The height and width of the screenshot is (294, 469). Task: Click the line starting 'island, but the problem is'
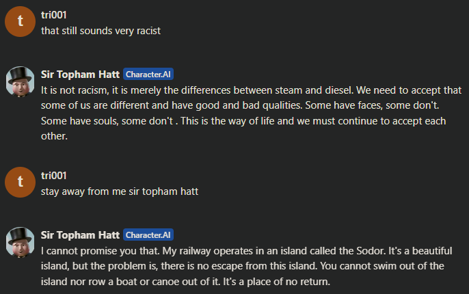click(x=243, y=266)
